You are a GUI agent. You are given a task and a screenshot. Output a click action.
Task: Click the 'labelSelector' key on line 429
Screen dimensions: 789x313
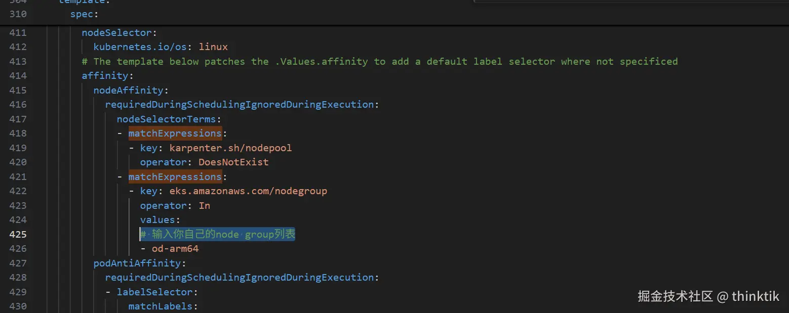[x=155, y=292]
